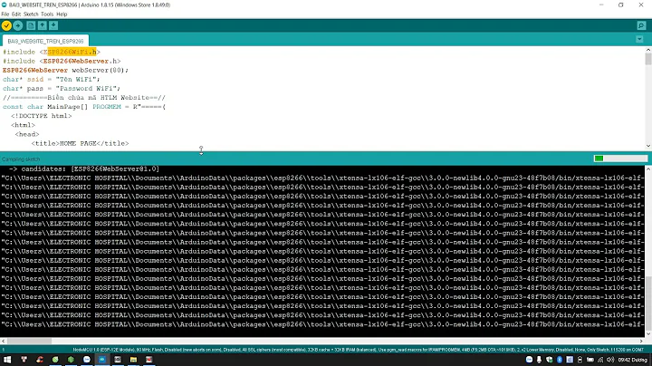Open the Serial Monitor magnifier icon
Screen dimensions: 652x366
[641, 25]
